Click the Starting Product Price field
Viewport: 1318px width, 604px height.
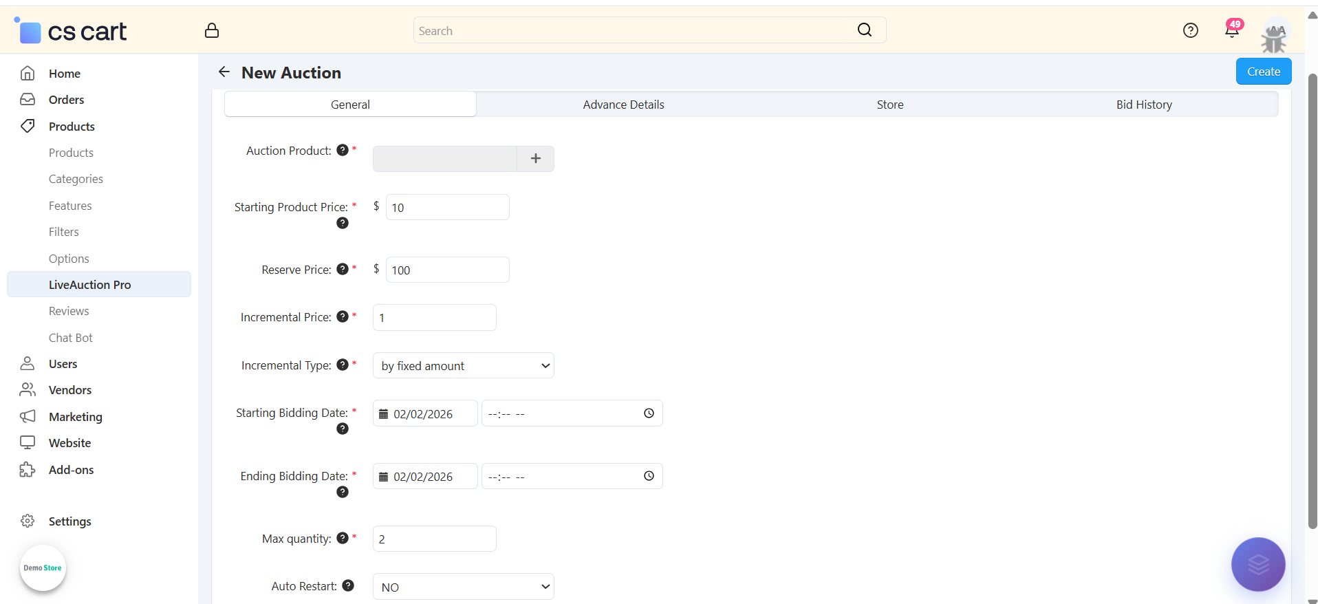pyautogui.click(x=447, y=208)
